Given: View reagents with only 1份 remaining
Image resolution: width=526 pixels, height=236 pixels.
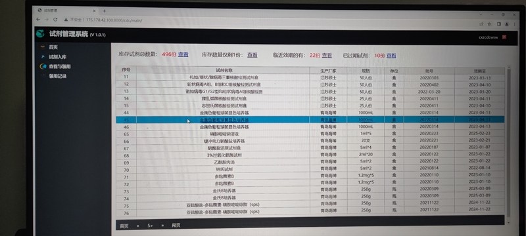Looking at the screenshot, I should pyautogui.click(x=252, y=55).
